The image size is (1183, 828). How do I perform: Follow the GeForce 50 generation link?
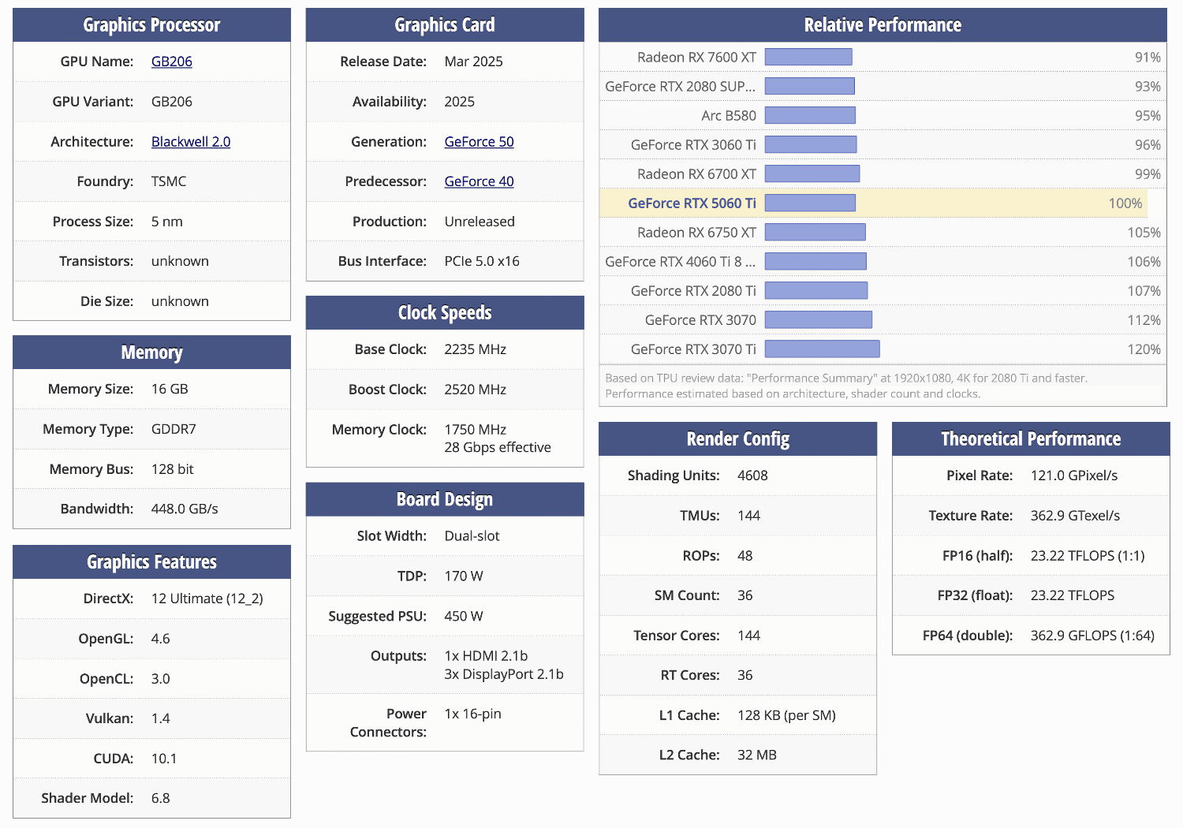pyautogui.click(x=479, y=142)
